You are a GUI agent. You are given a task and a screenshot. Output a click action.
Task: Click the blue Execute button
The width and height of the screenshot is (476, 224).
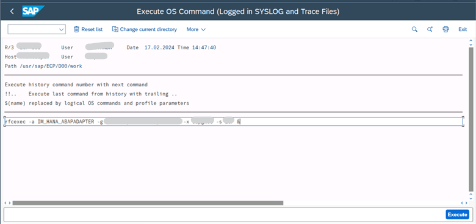coord(457,214)
